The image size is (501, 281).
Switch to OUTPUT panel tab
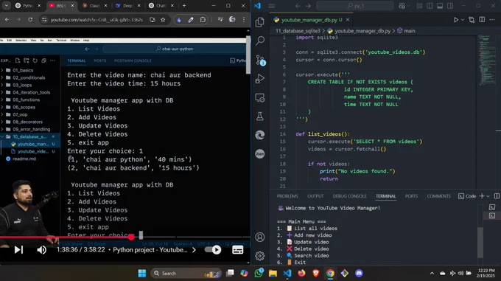point(315,196)
